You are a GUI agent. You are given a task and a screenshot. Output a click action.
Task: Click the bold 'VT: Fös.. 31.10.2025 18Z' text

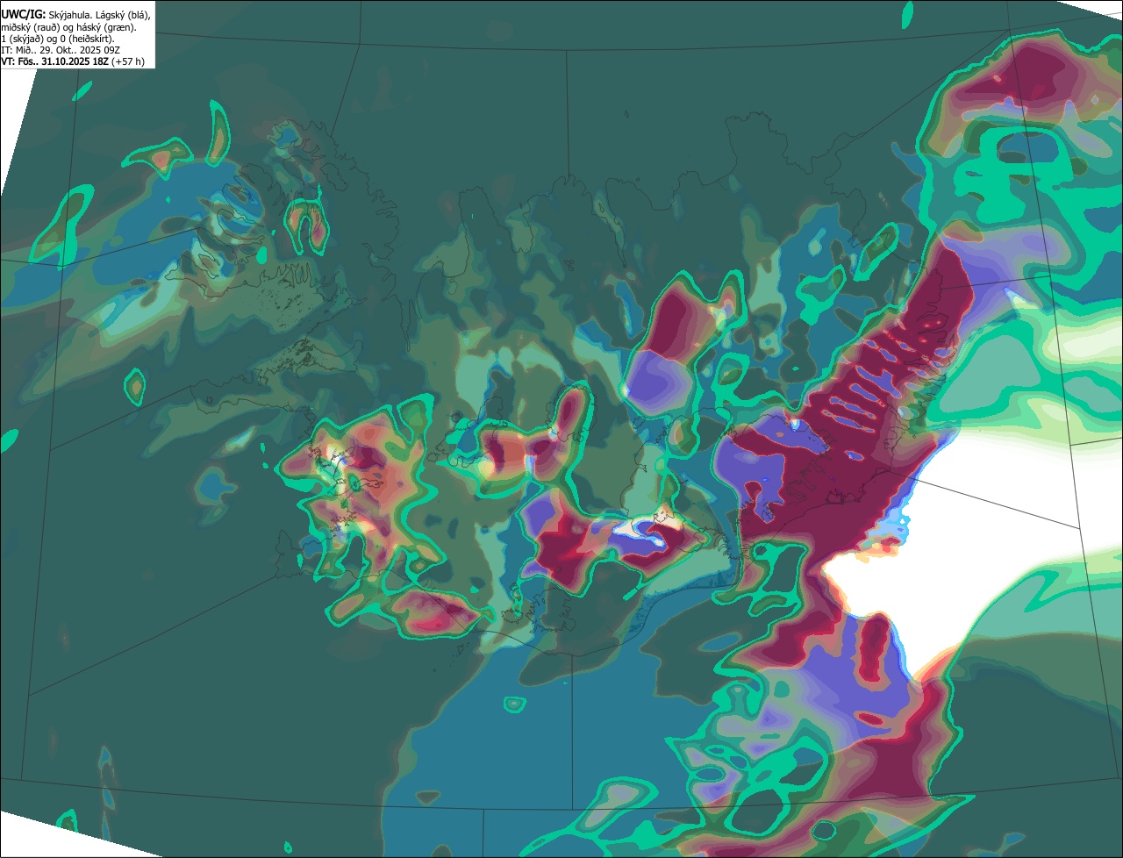click(x=55, y=61)
